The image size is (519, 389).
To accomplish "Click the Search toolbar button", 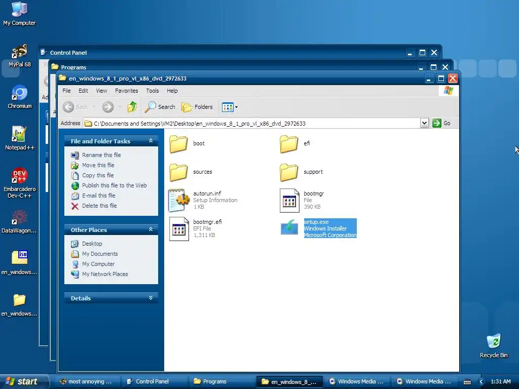I will click(x=160, y=107).
